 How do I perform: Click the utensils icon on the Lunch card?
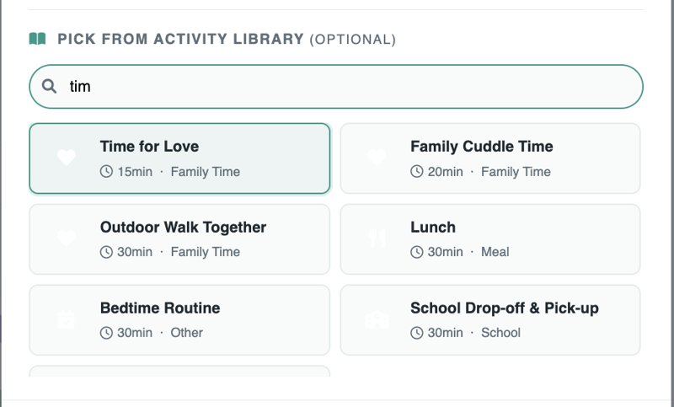tap(377, 238)
